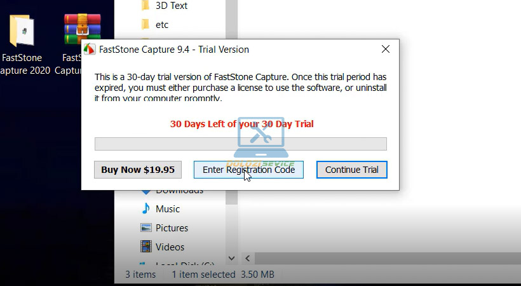Click the Downloads item in navigation pane
The width and height of the screenshot is (521, 286).
179,191
